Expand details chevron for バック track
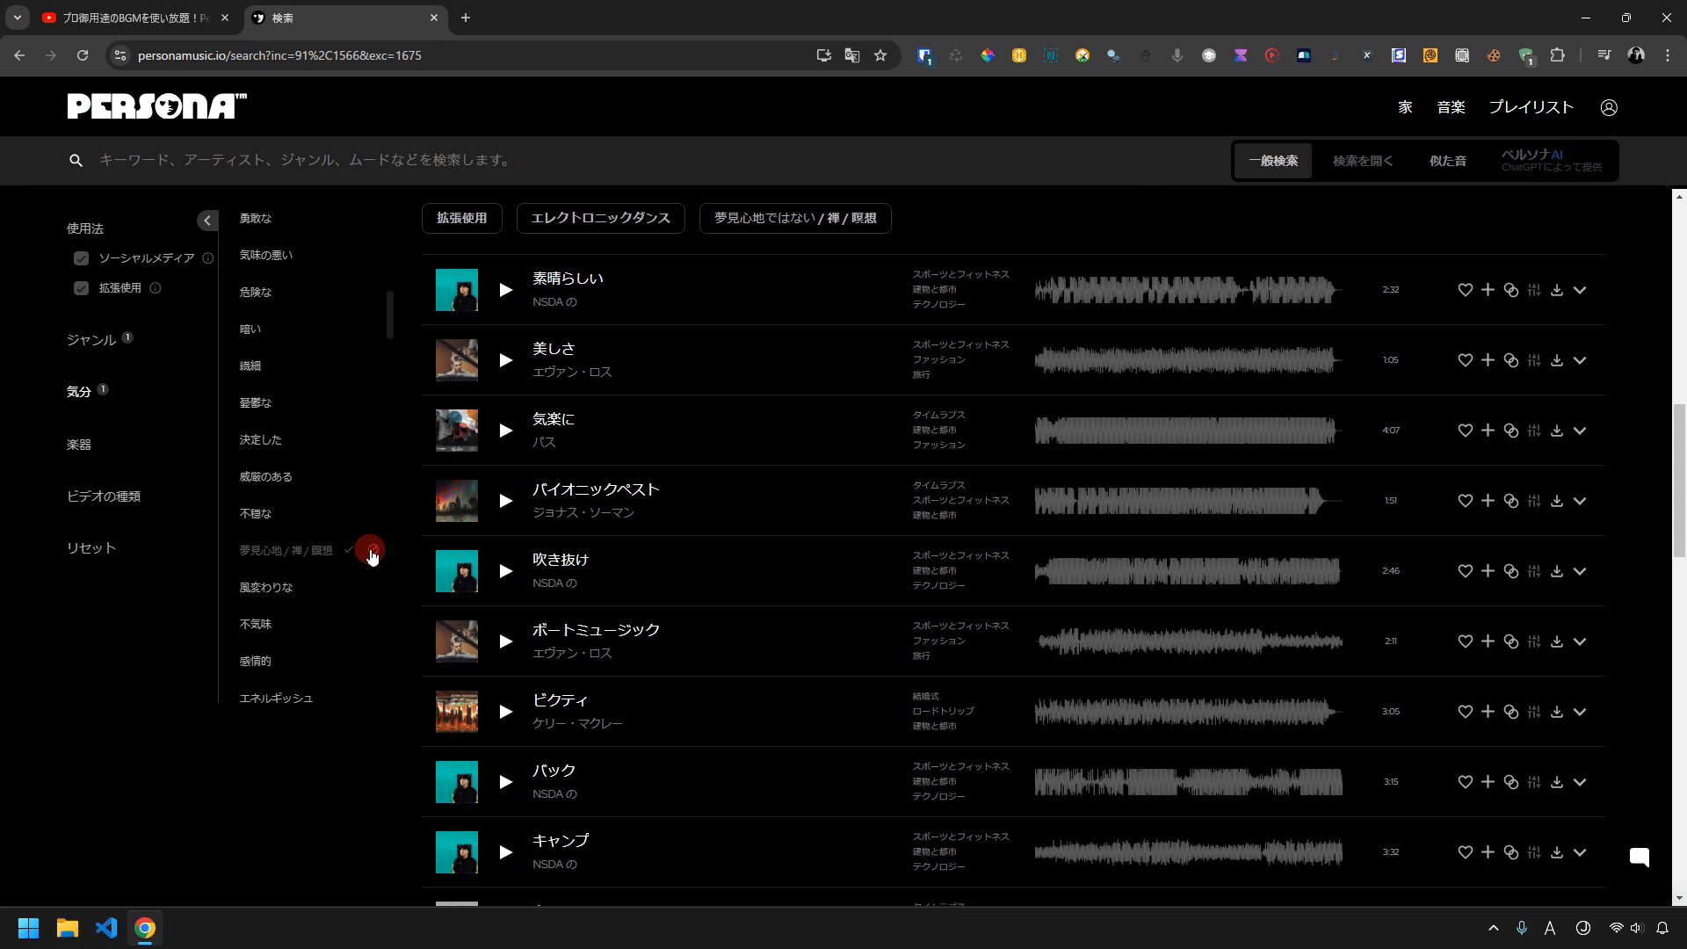This screenshot has height=949, width=1687. tap(1580, 782)
